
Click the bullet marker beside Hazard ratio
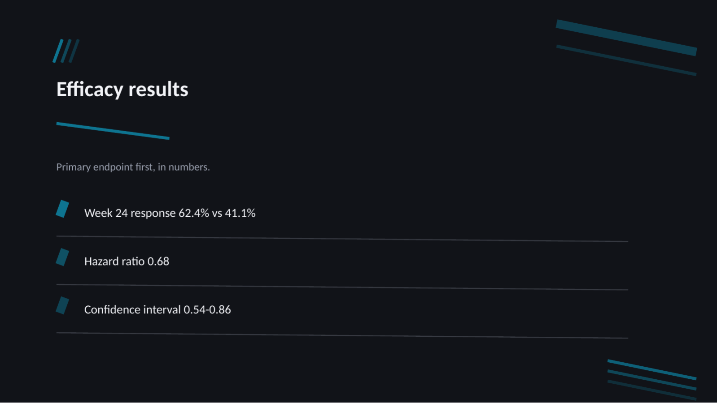tap(62, 257)
